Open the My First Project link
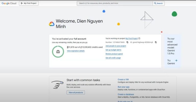The width and height of the screenshot is (196, 102). [x=131, y=39]
